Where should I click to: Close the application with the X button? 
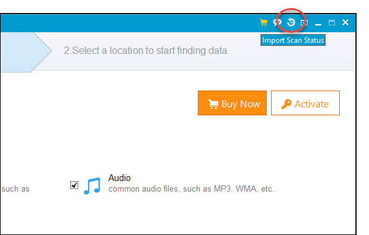(x=345, y=22)
